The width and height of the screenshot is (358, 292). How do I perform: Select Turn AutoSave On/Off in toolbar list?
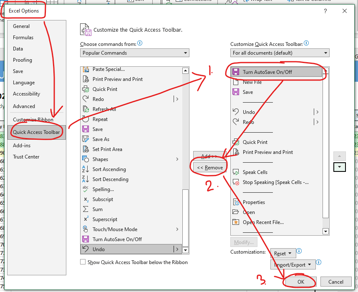coord(277,72)
